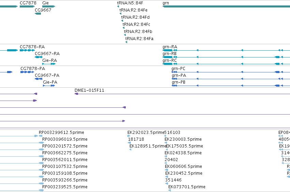Open the grn-PB protein label
290x192 pixels.
tap(179, 82)
